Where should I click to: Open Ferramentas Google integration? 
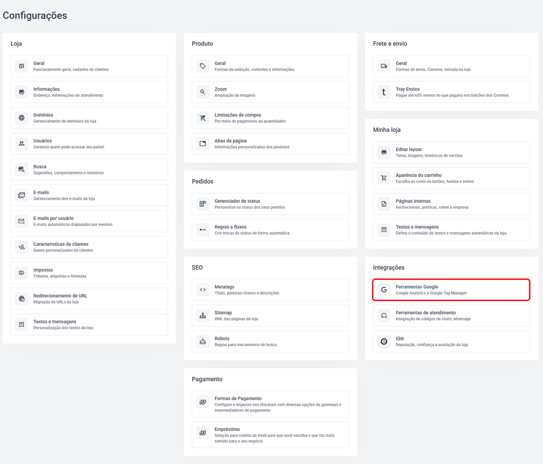pyautogui.click(x=452, y=290)
